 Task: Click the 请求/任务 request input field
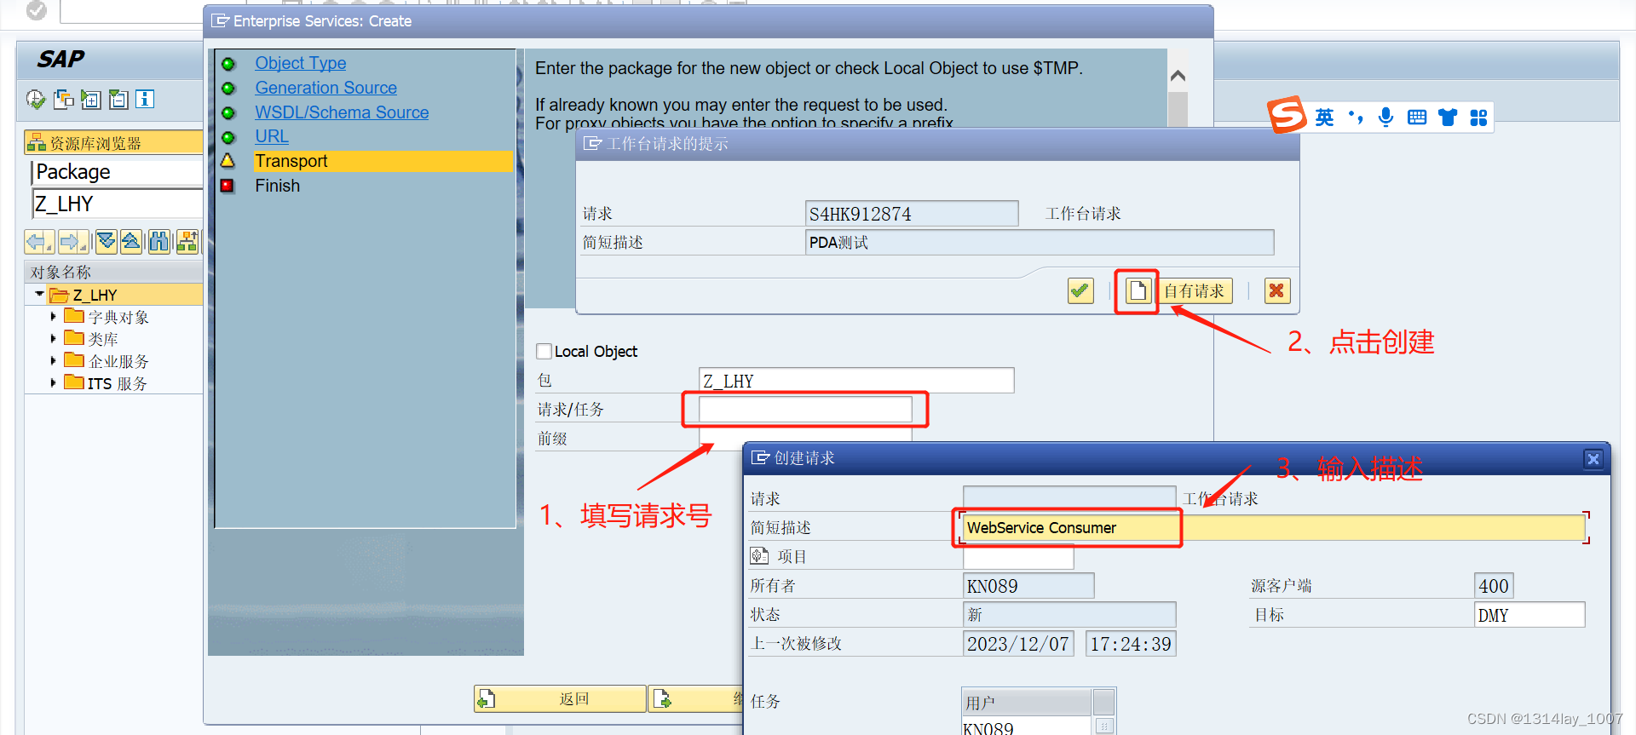pyautogui.click(x=805, y=410)
